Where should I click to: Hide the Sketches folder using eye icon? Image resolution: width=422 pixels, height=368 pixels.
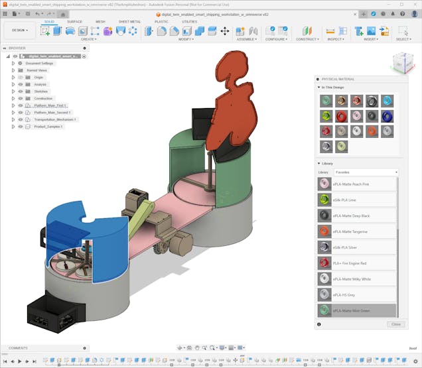(x=21, y=92)
